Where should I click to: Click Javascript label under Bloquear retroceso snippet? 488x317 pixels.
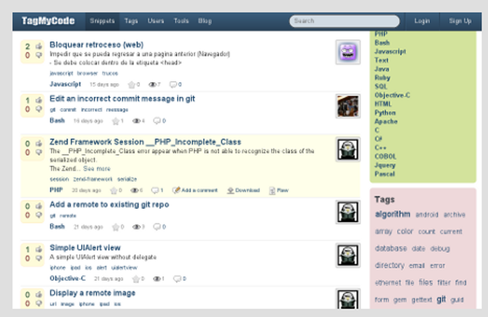click(65, 84)
